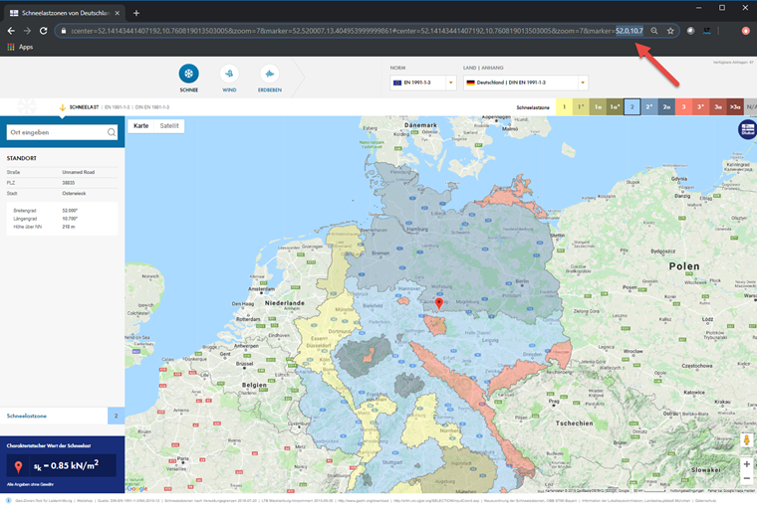Zoom in with map plus button
Screen dimensions: 757x508
pos(746,464)
